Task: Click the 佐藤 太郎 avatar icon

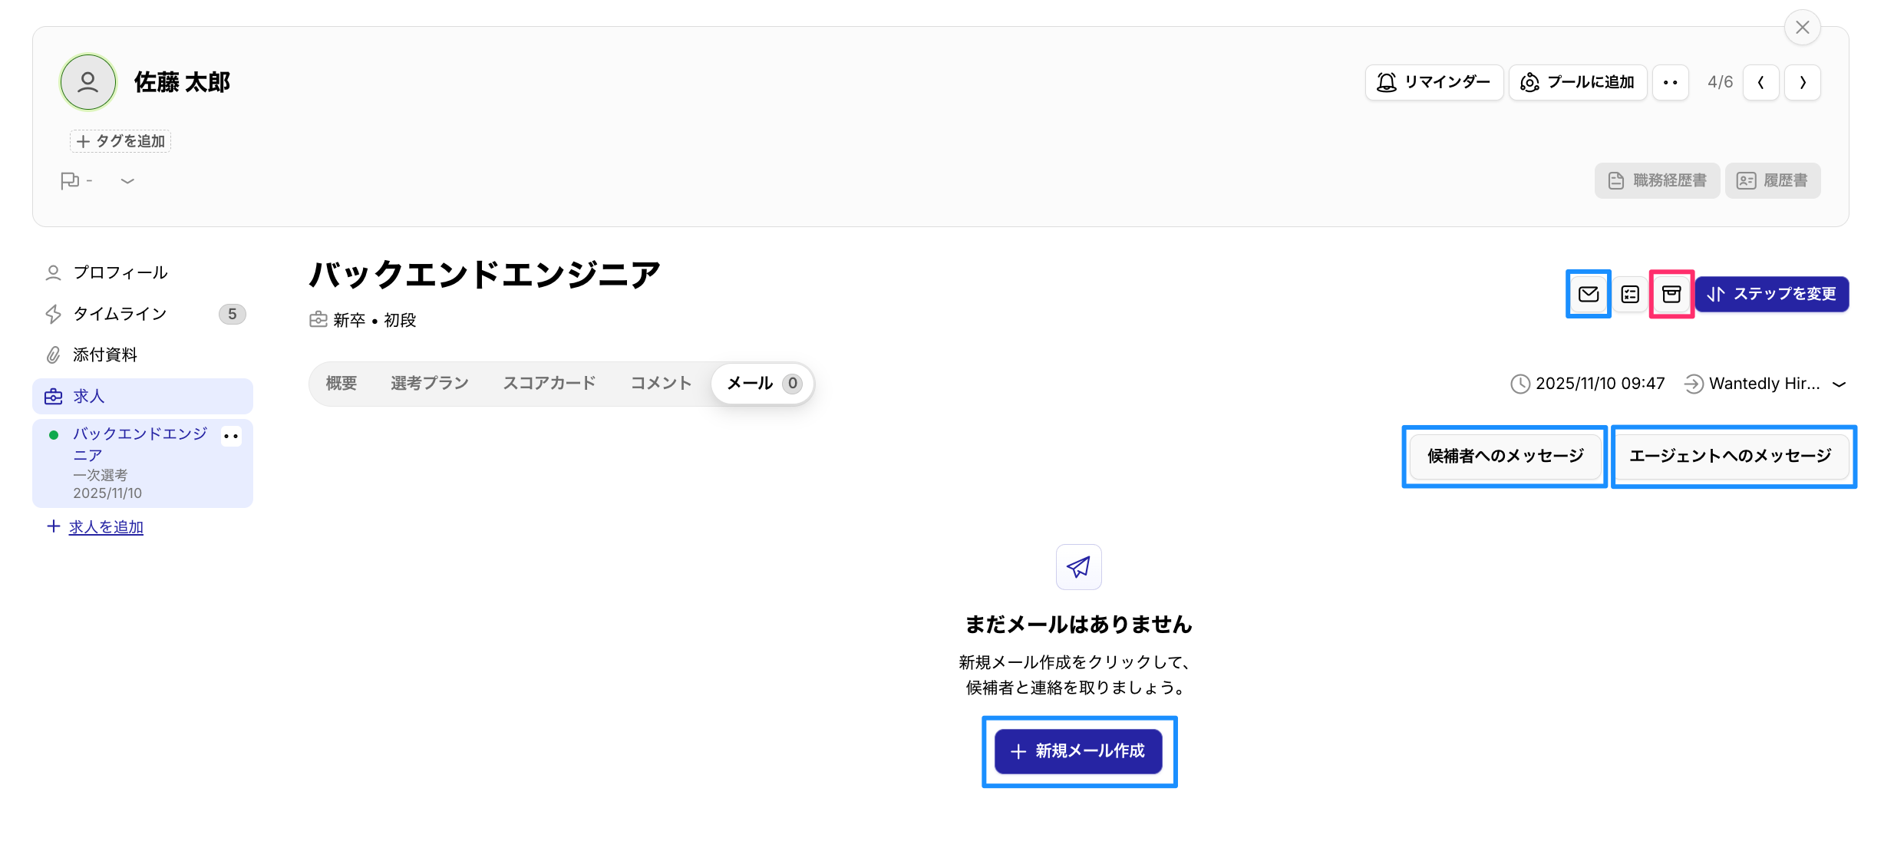Action: point(88,82)
